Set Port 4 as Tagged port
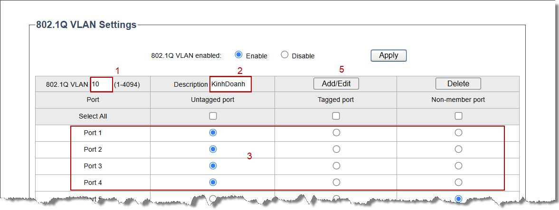The width and height of the screenshot is (559, 210). pyautogui.click(x=336, y=182)
